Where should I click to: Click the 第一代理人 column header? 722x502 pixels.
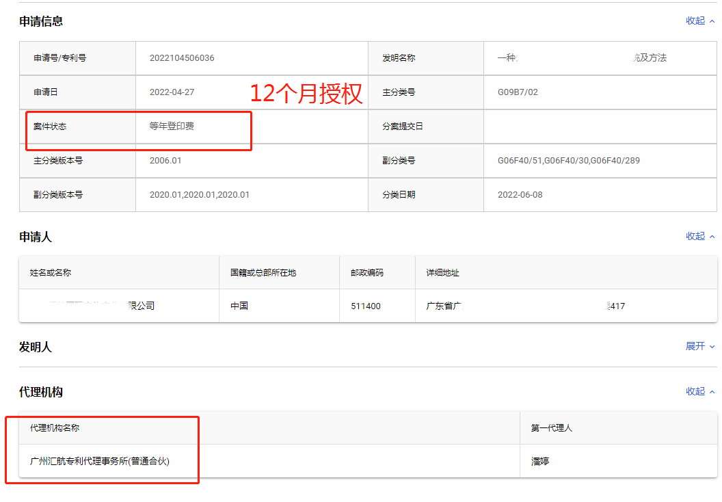click(618, 428)
